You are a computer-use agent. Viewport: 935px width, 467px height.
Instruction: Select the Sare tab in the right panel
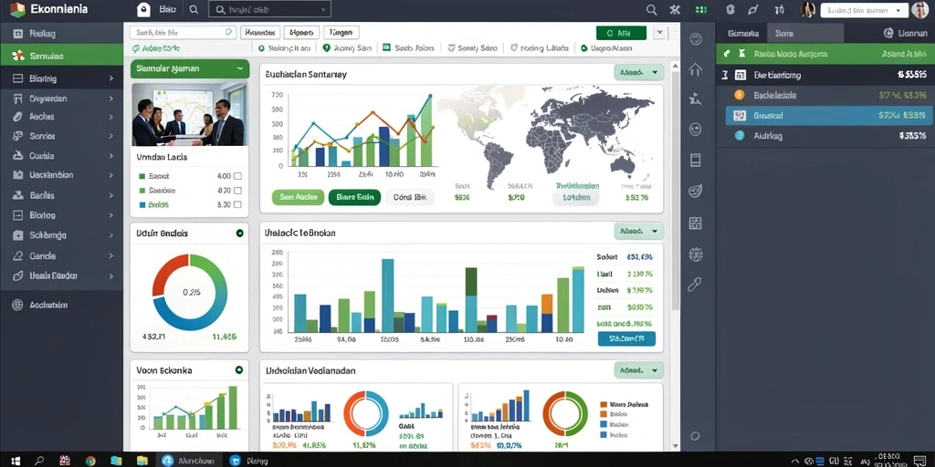(x=783, y=34)
